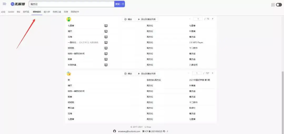Select song 七里香 in QQ Music list
284x134 pixels.
coord(71,26)
